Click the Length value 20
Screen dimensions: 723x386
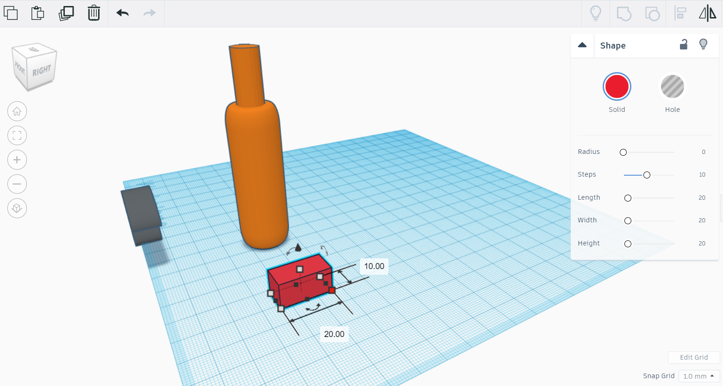click(x=702, y=198)
